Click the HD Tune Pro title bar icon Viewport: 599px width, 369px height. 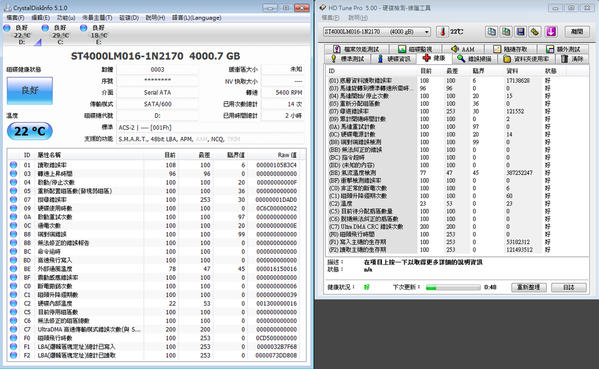coord(323,8)
